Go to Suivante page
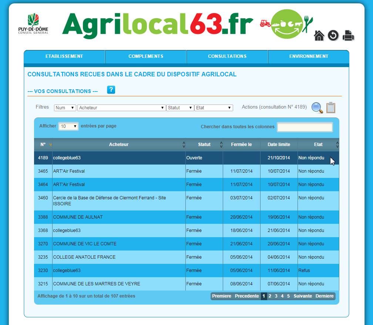The image size is (373, 325). tap(303, 296)
